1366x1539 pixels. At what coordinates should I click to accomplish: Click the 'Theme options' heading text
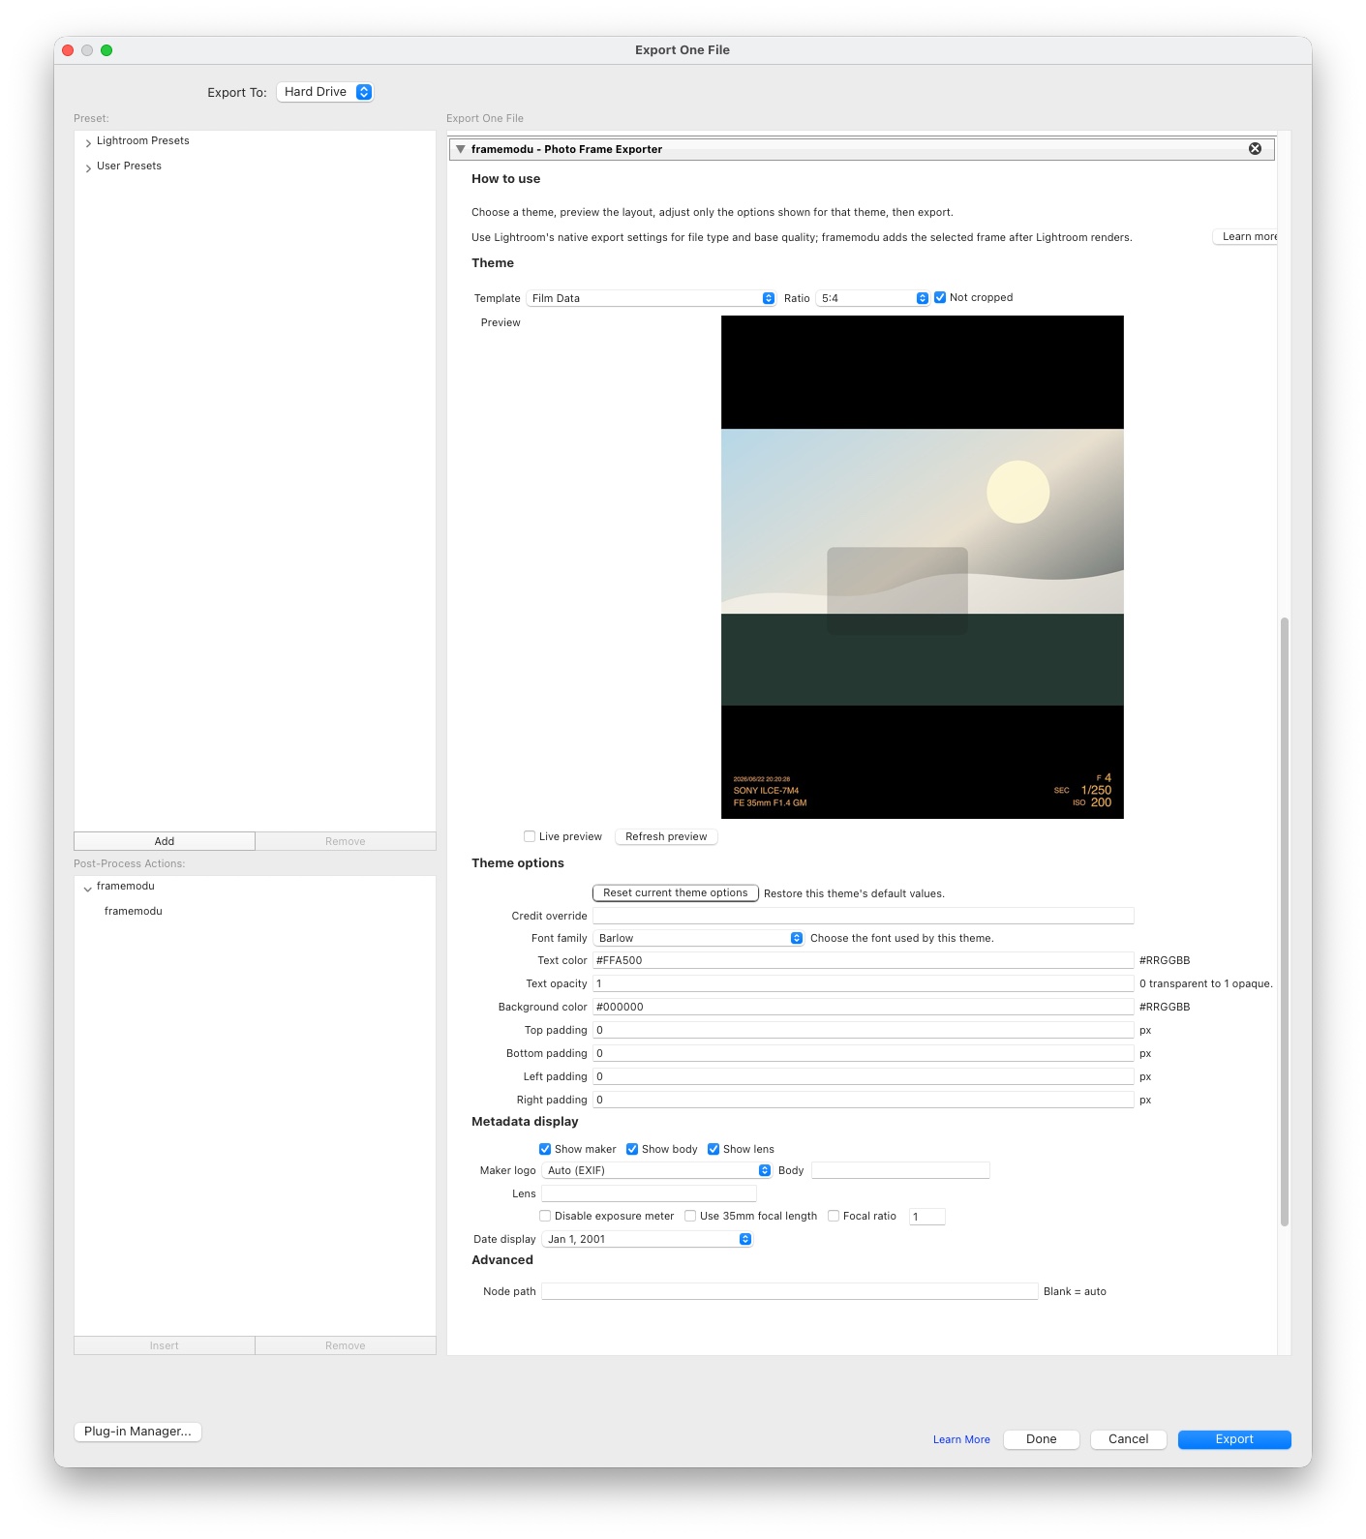coord(518,863)
